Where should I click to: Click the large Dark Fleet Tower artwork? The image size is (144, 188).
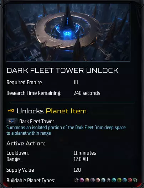(68, 32)
